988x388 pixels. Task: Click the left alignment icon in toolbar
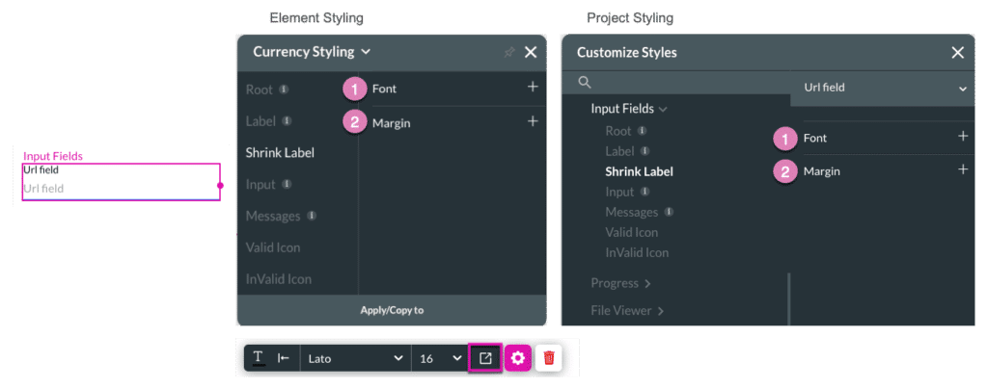[x=284, y=358]
